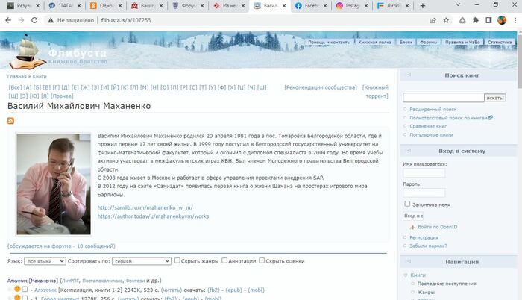Open the side panel icon in toolbar

point(488,20)
